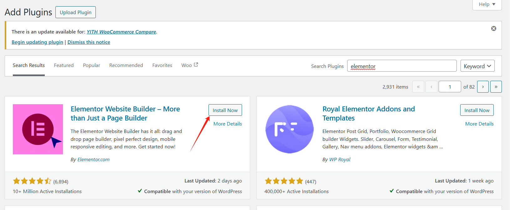Image resolution: width=510 pixels, height=210 pixels.
Task: Open the Woo external link tab
Action: pos(189,65)
